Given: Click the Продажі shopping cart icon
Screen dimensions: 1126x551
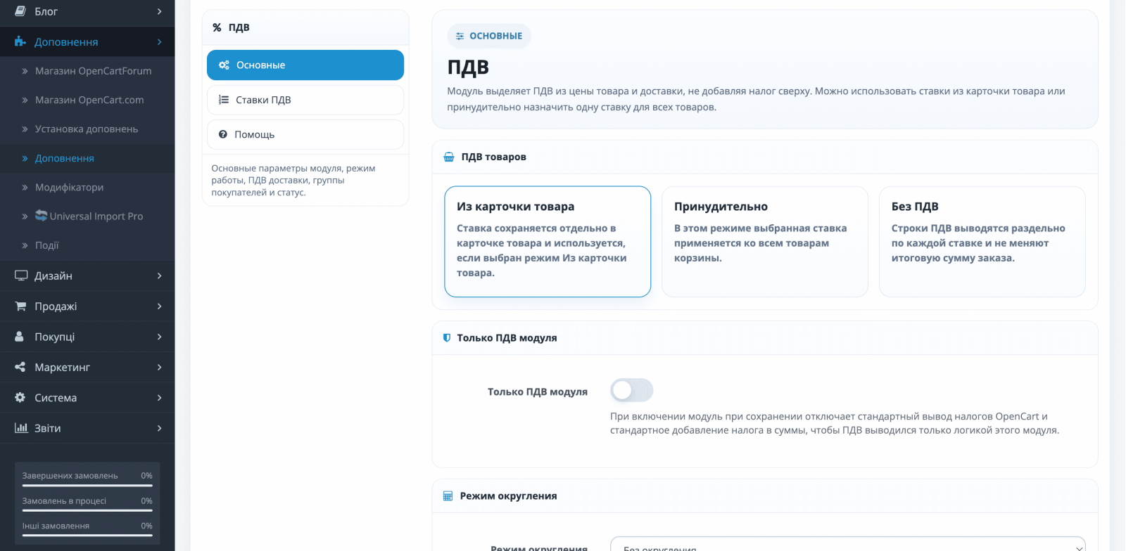Looking at the screenshot, I should [20, 306].
